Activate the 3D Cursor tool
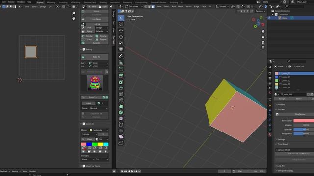 pyautogui.click(x=121, y=24)
